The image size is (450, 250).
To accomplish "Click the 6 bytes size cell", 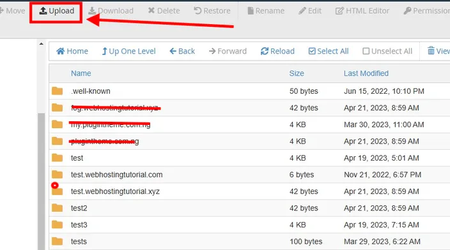I will 301,175.
